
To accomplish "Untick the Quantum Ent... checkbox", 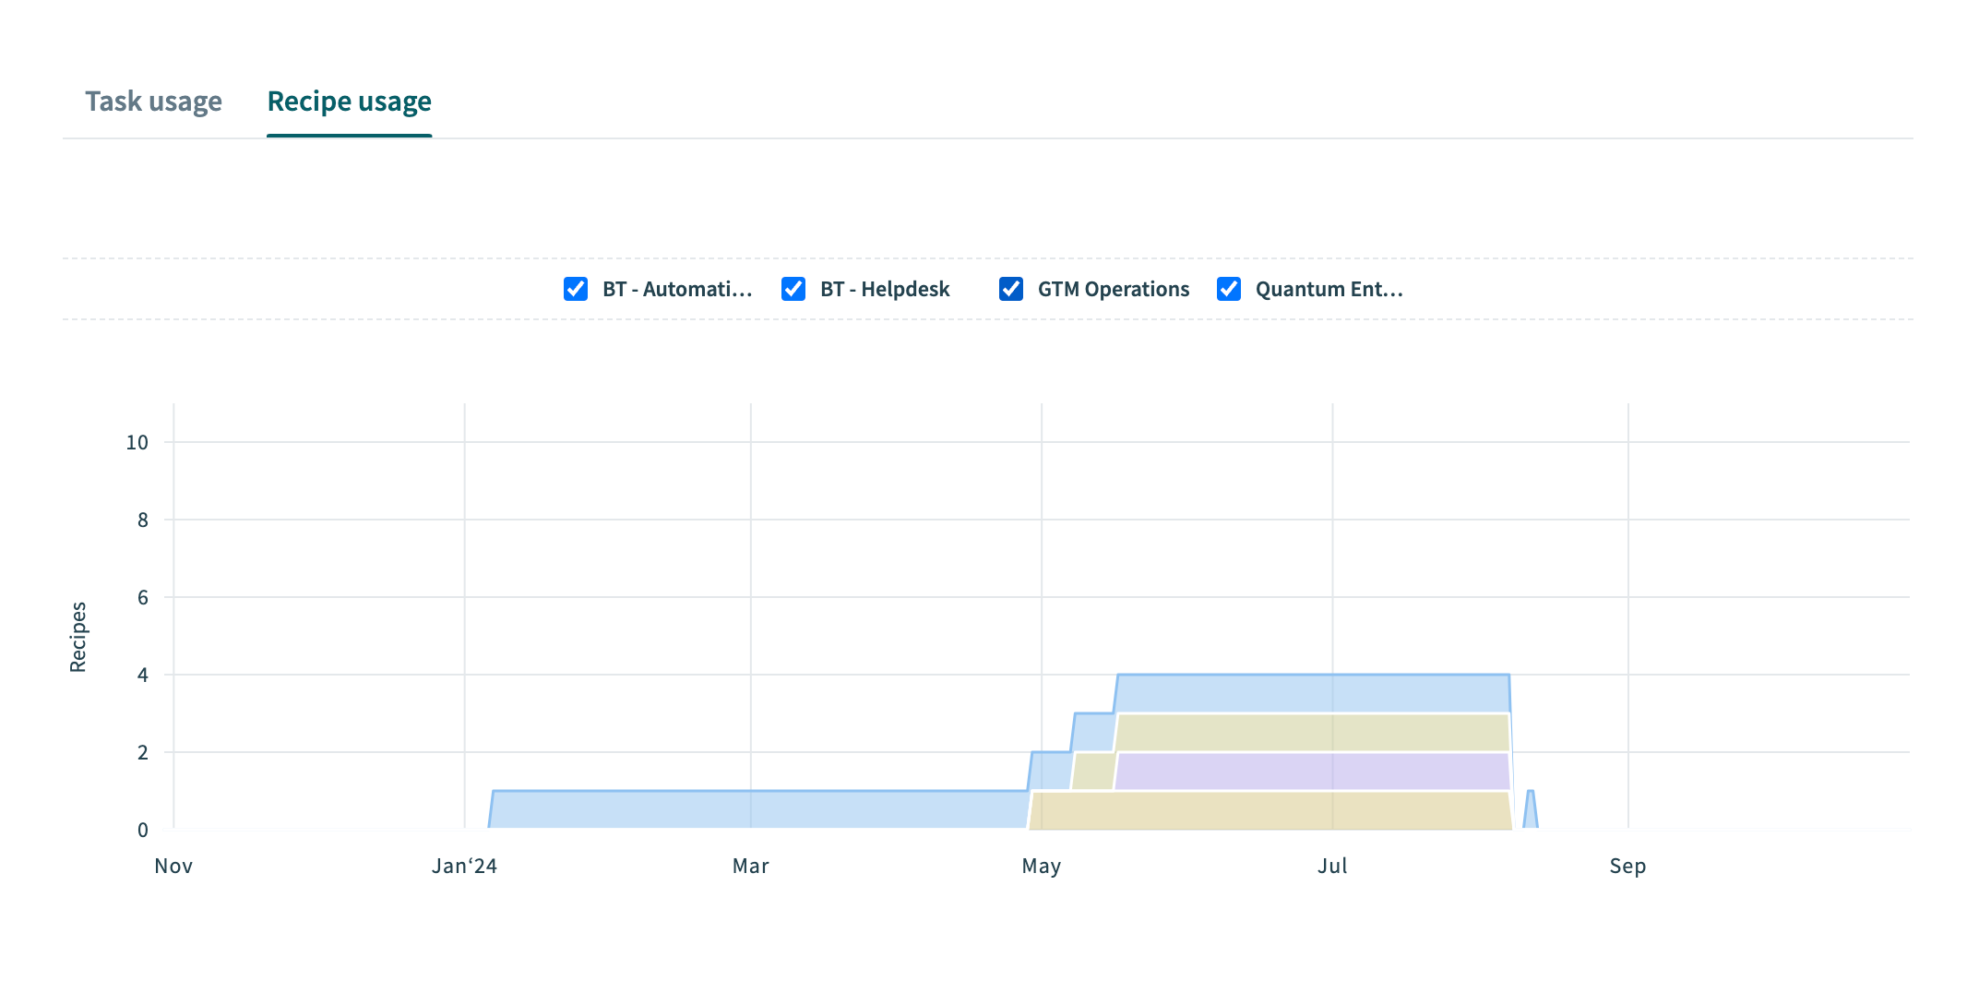I will 1229,289.
